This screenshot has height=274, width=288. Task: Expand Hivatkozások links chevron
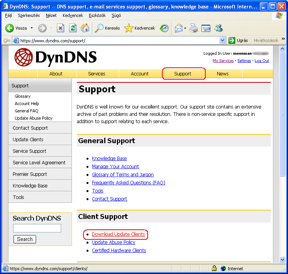tap(283, 39)
